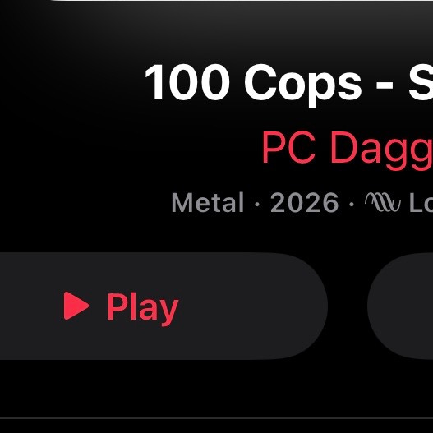Screen dimensions: 433x433
Task: Select the 100 Cops album title
Action: pyautogui.click(x=288, y=83)
